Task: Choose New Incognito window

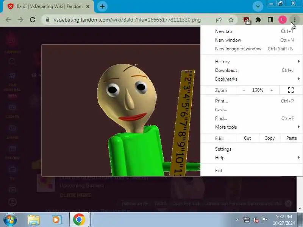Action: (251, 49)
